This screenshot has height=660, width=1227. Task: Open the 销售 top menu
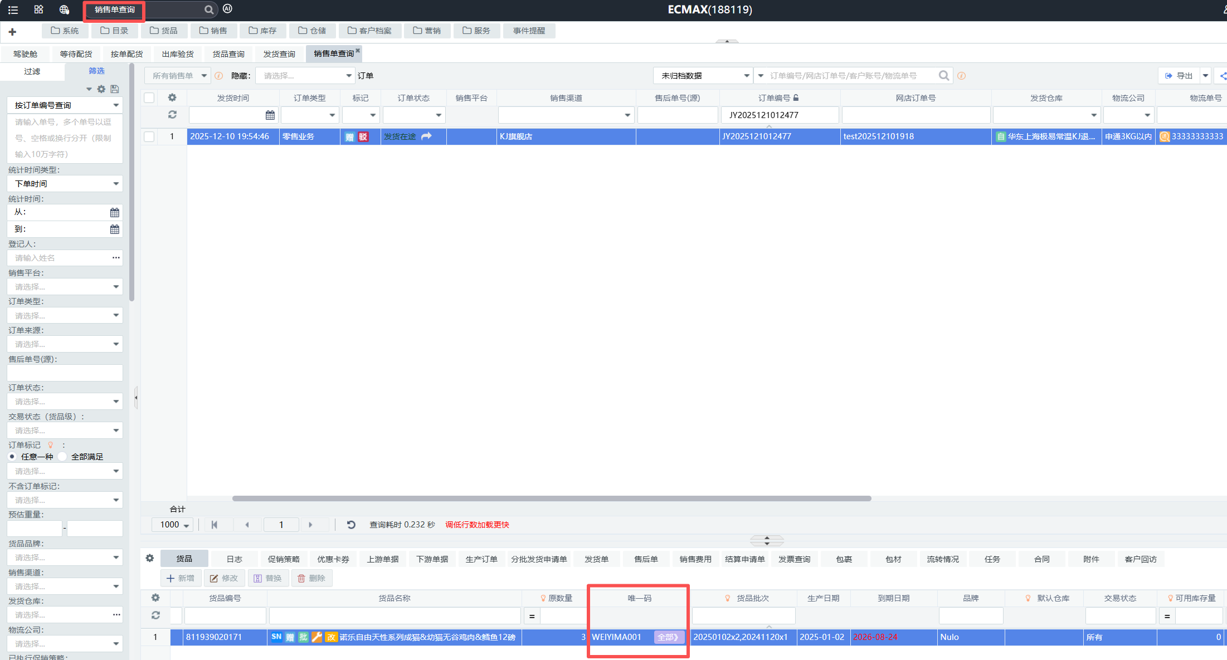coord(214,31)
